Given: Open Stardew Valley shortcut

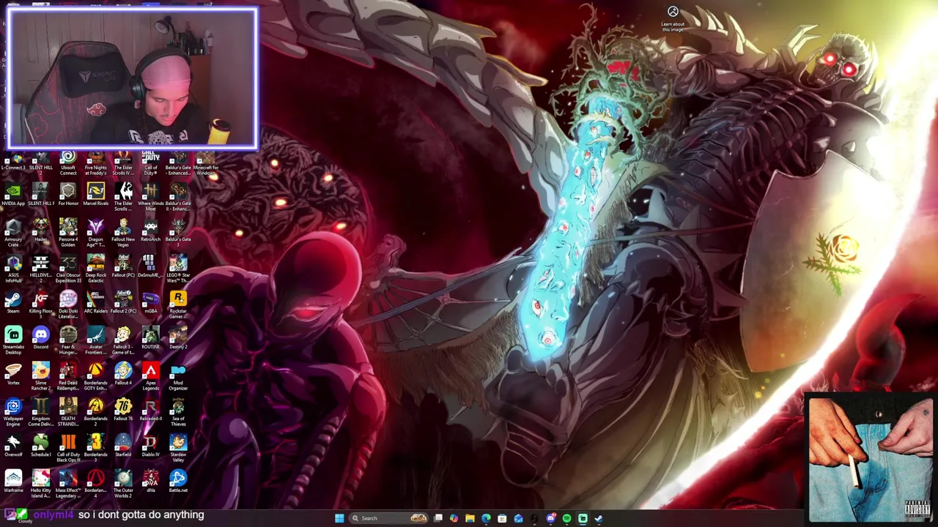Looking at the screenshot, I should [x=178, y=449].
